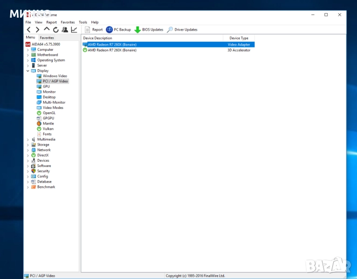
Task: Expand the Storage tree node
Action: (28, 145)
